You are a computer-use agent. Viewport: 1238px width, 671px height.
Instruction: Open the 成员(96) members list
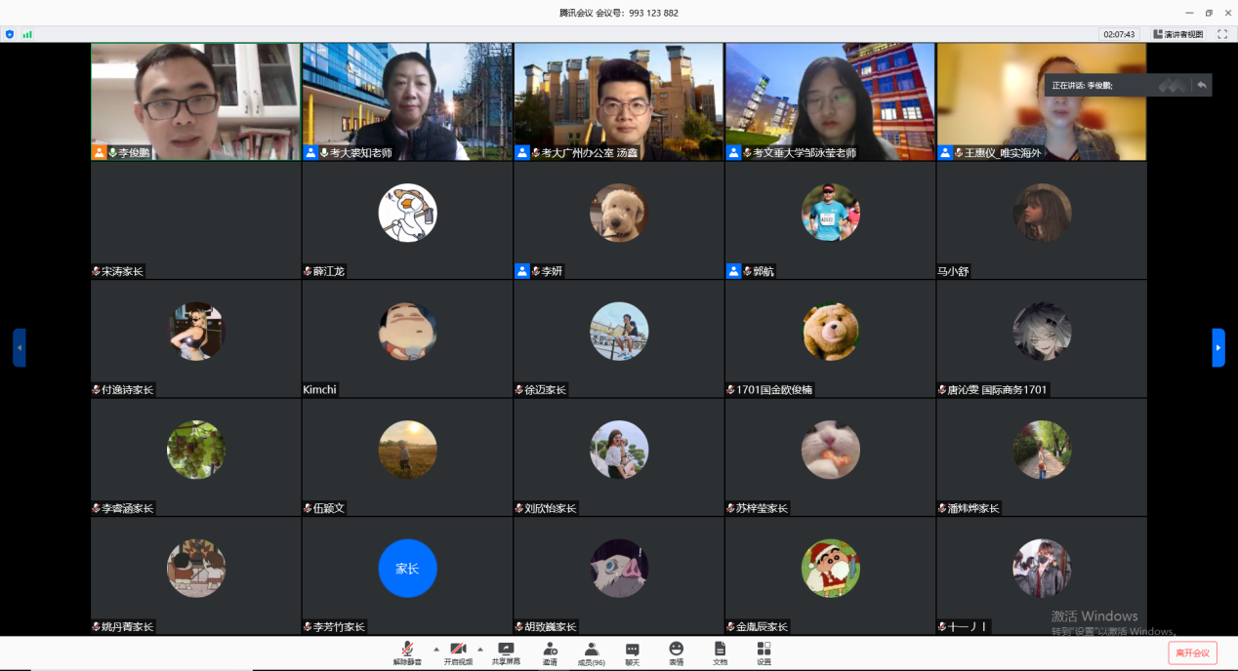[x=591, y=652]
